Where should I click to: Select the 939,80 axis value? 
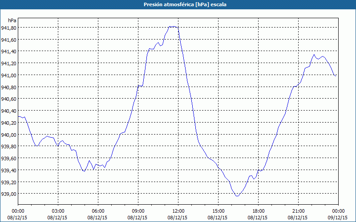8,147
